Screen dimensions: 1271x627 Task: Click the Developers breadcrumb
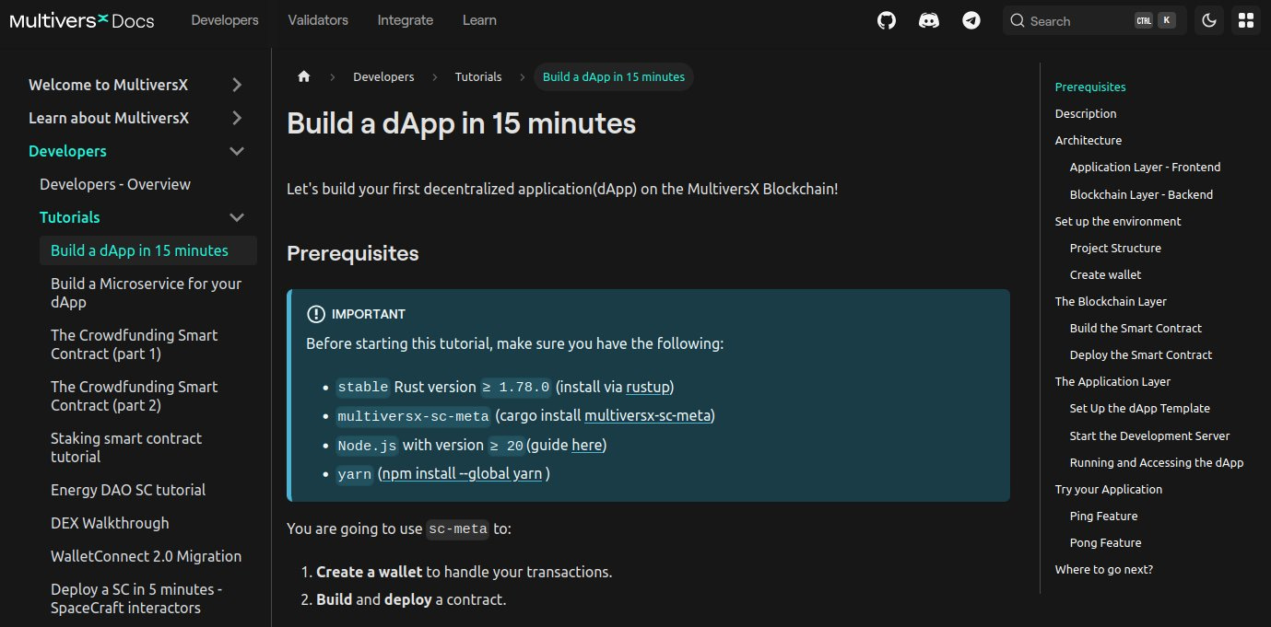tap(383, 76)
